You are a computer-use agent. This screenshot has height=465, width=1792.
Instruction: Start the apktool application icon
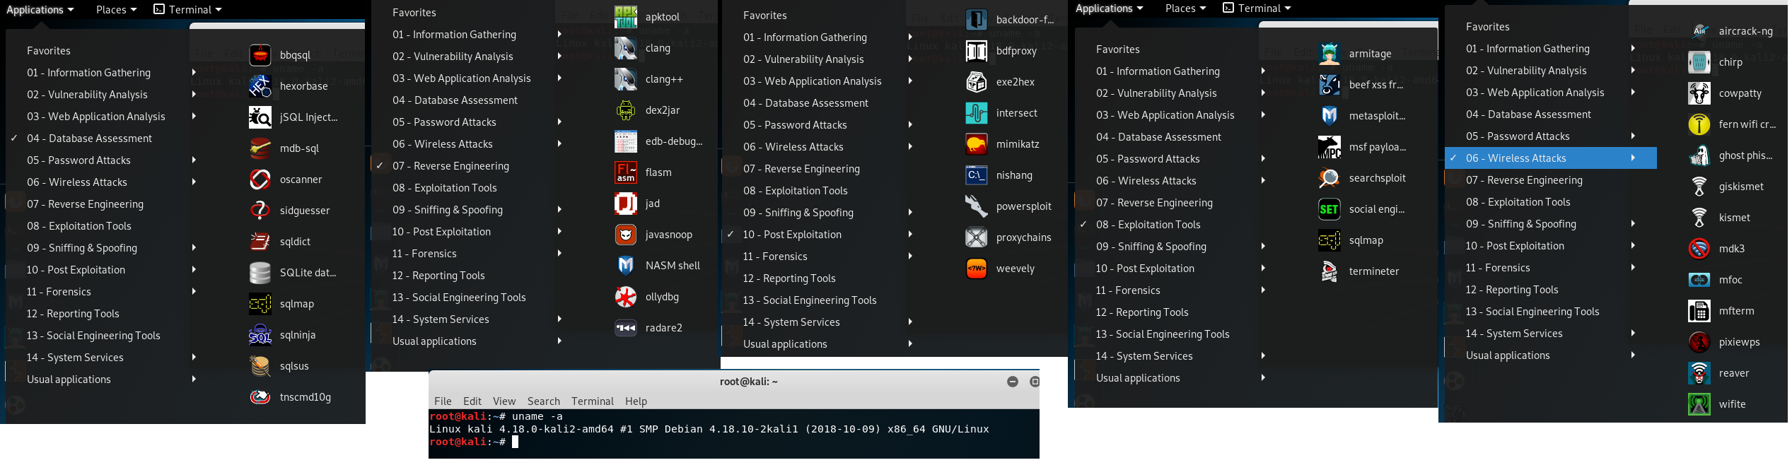point(626,17)
